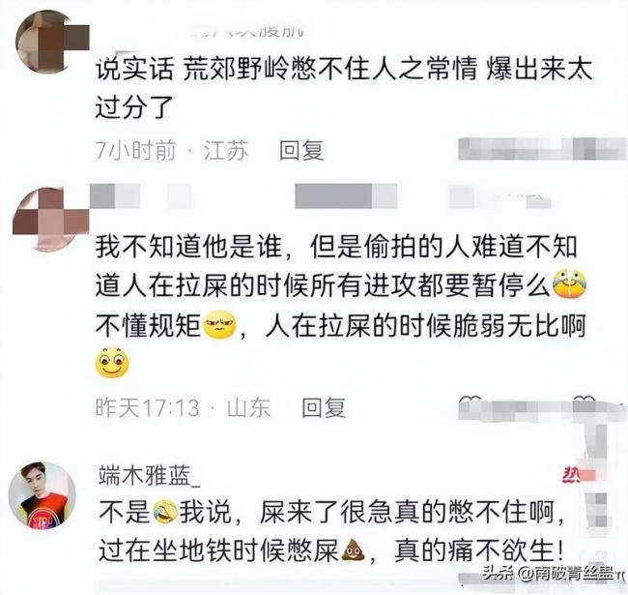The image size is (628, 595).
Task: Click the poop emoji after 憋屎
Action: (x=353, y=550)
